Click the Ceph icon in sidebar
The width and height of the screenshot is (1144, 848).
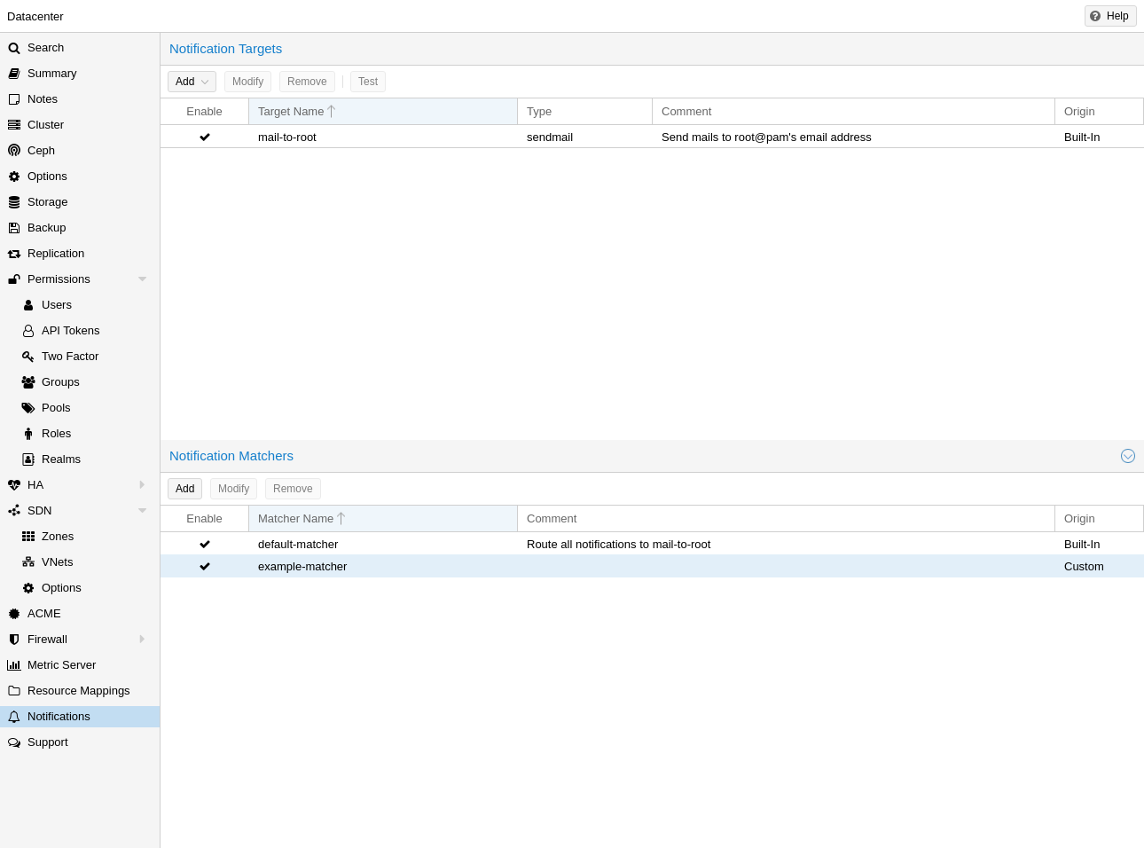coord(14,151)
